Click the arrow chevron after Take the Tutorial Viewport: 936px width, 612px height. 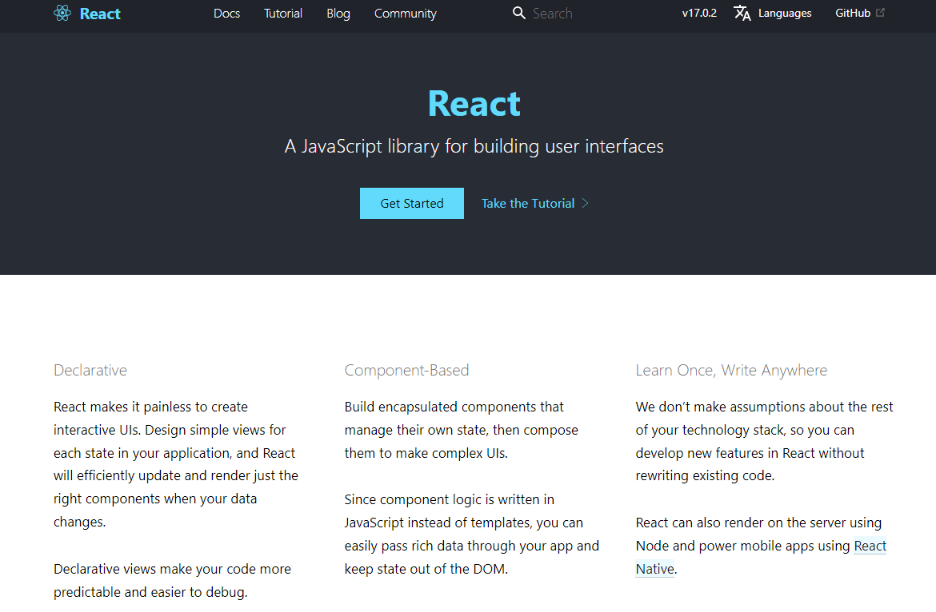(x=586, y=203)
